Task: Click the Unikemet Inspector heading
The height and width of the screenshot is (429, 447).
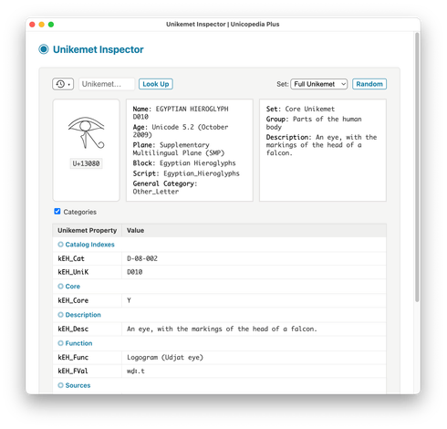Action: 99,49
